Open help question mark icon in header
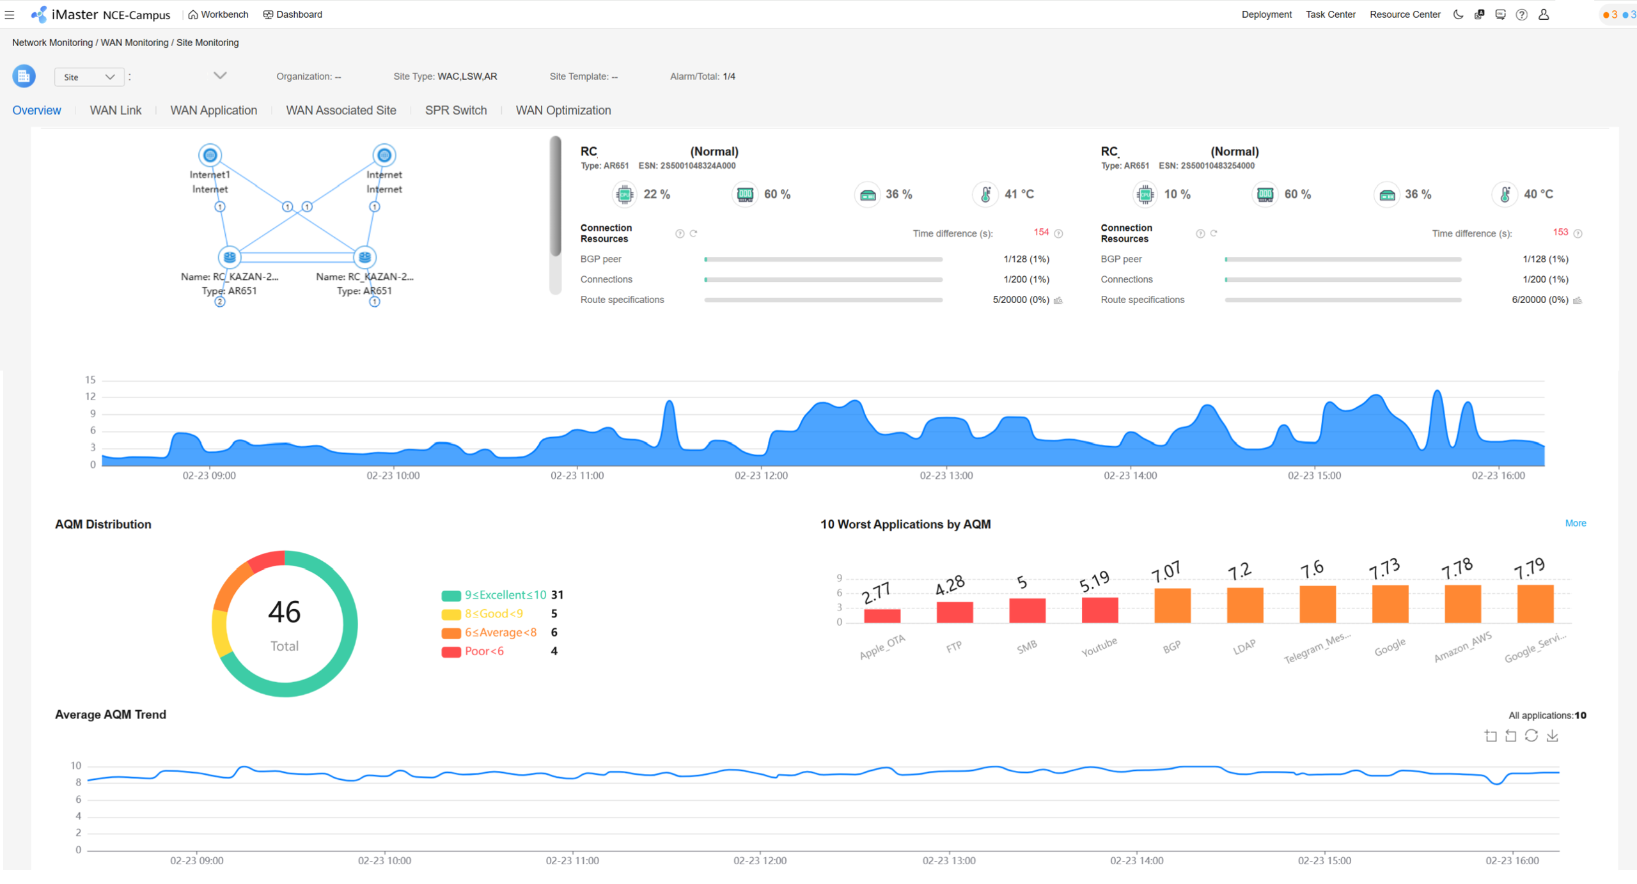1637x884 pixels. 1522,15
